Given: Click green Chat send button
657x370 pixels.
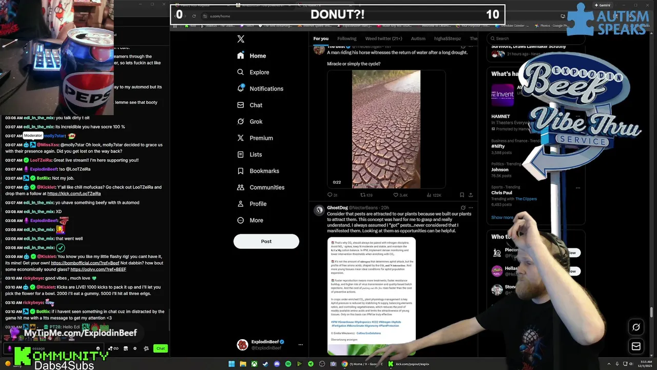Looking at the screenshot, I should pos(161,348).
